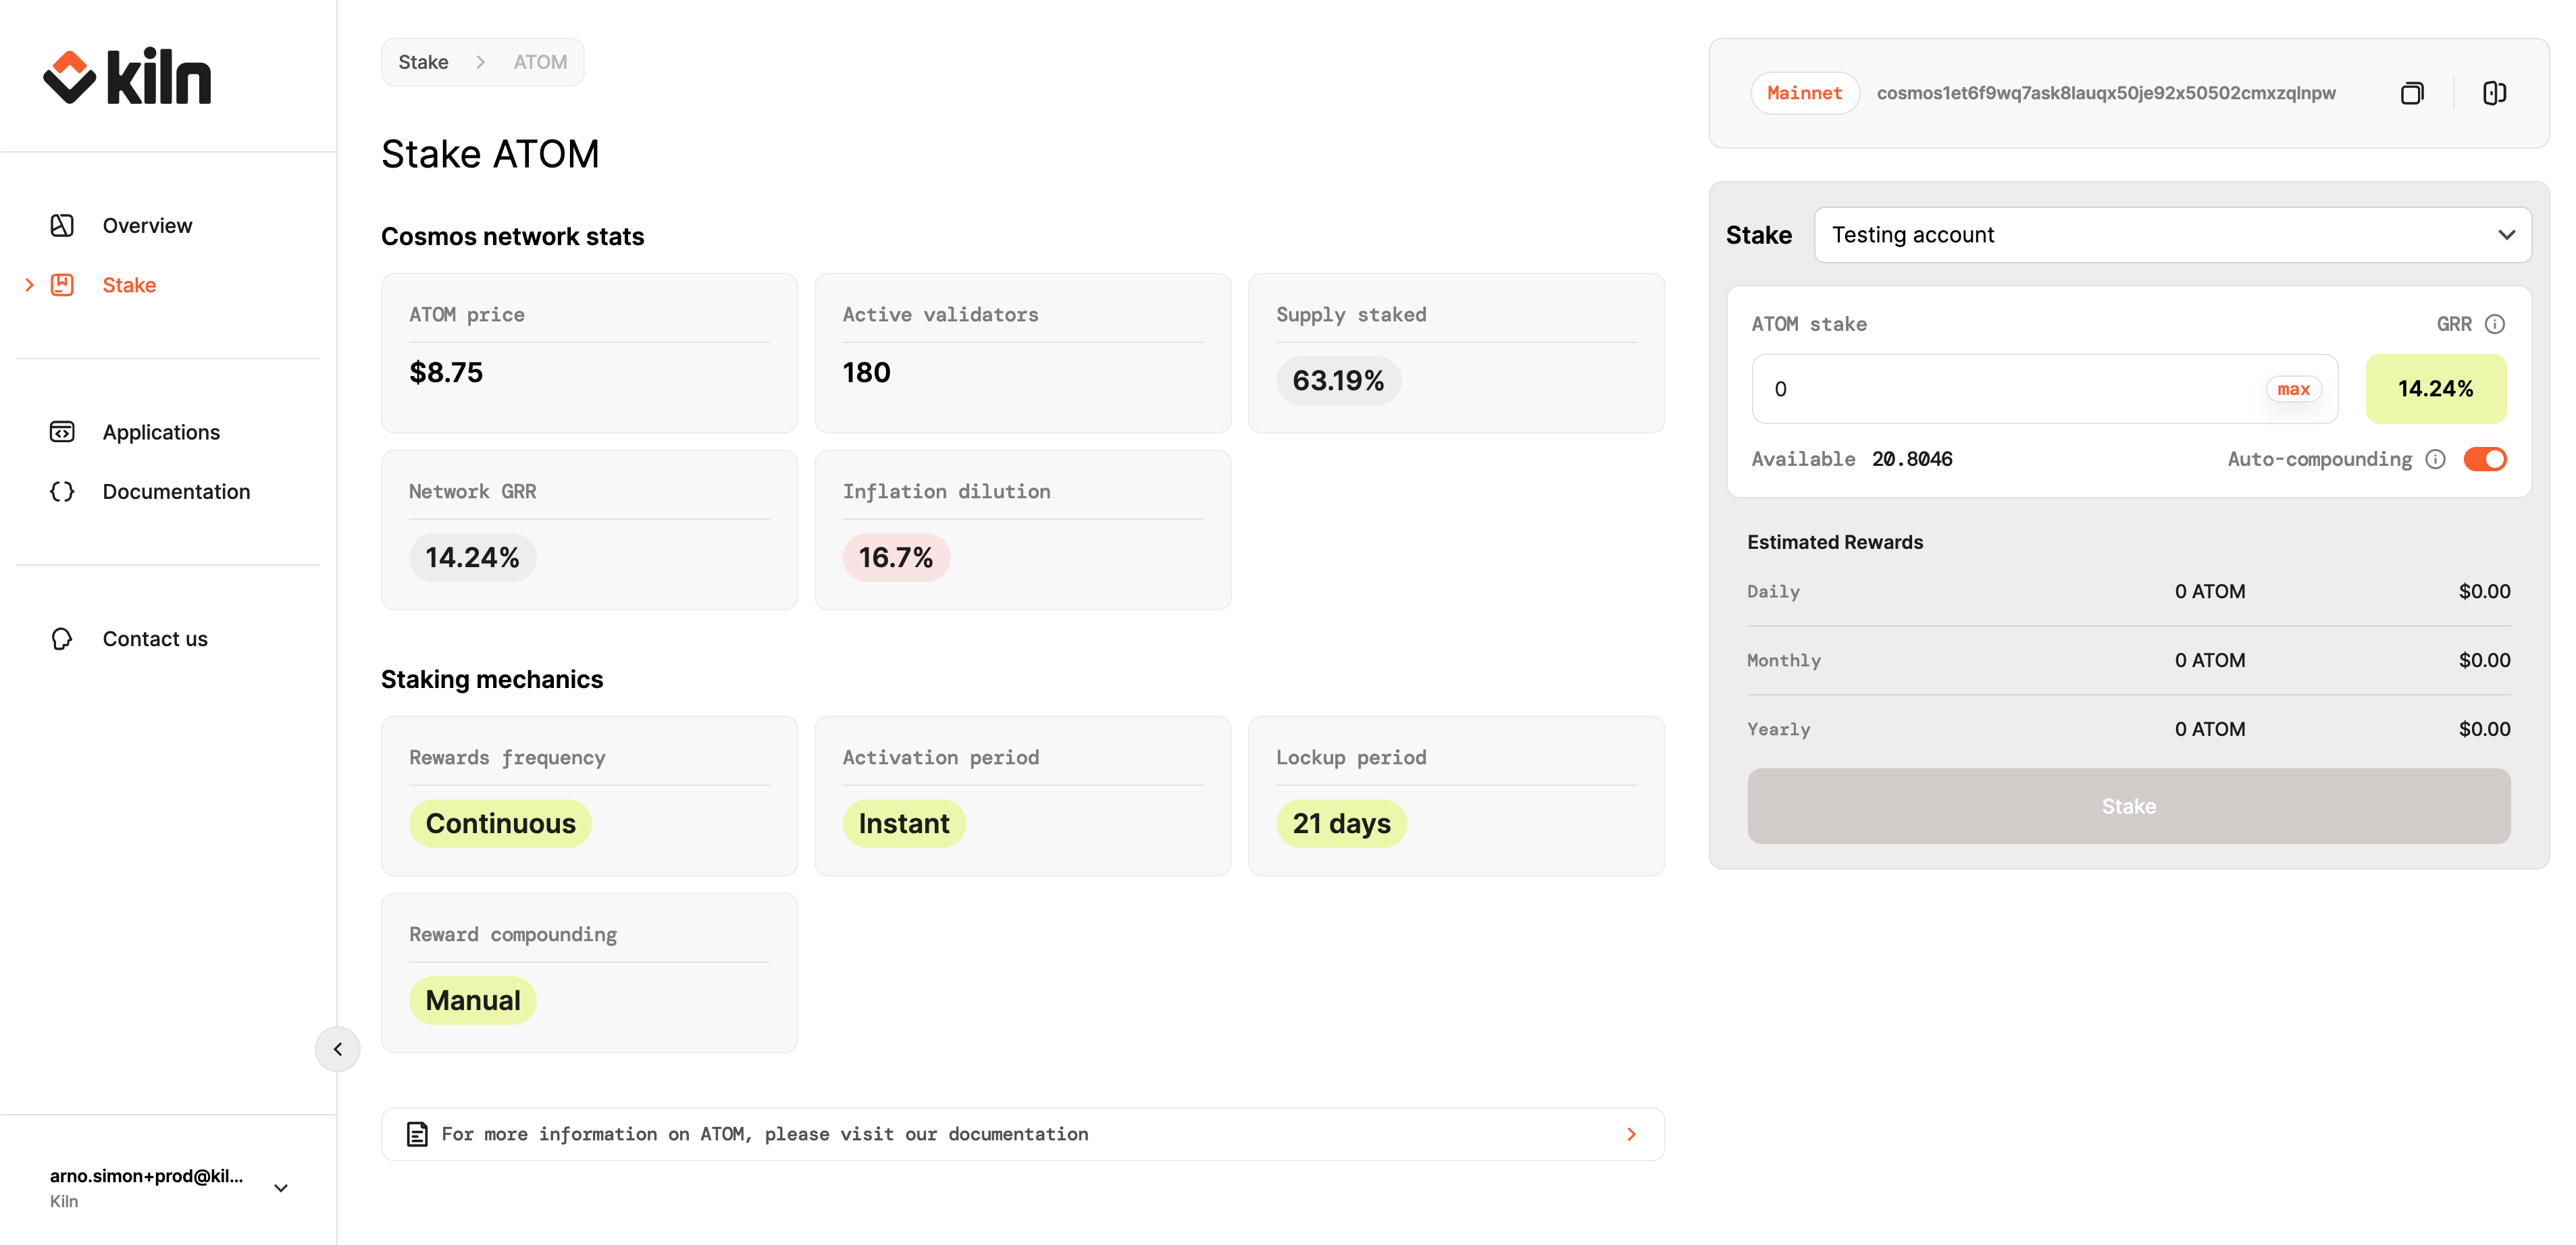
Task: Collapse the sidebar with the arrow button
Action: pyautogui.click(x=338, y=1049)
